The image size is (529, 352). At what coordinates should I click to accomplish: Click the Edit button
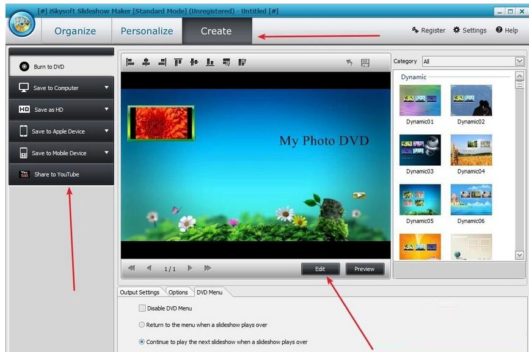click(x=320, y=269)
